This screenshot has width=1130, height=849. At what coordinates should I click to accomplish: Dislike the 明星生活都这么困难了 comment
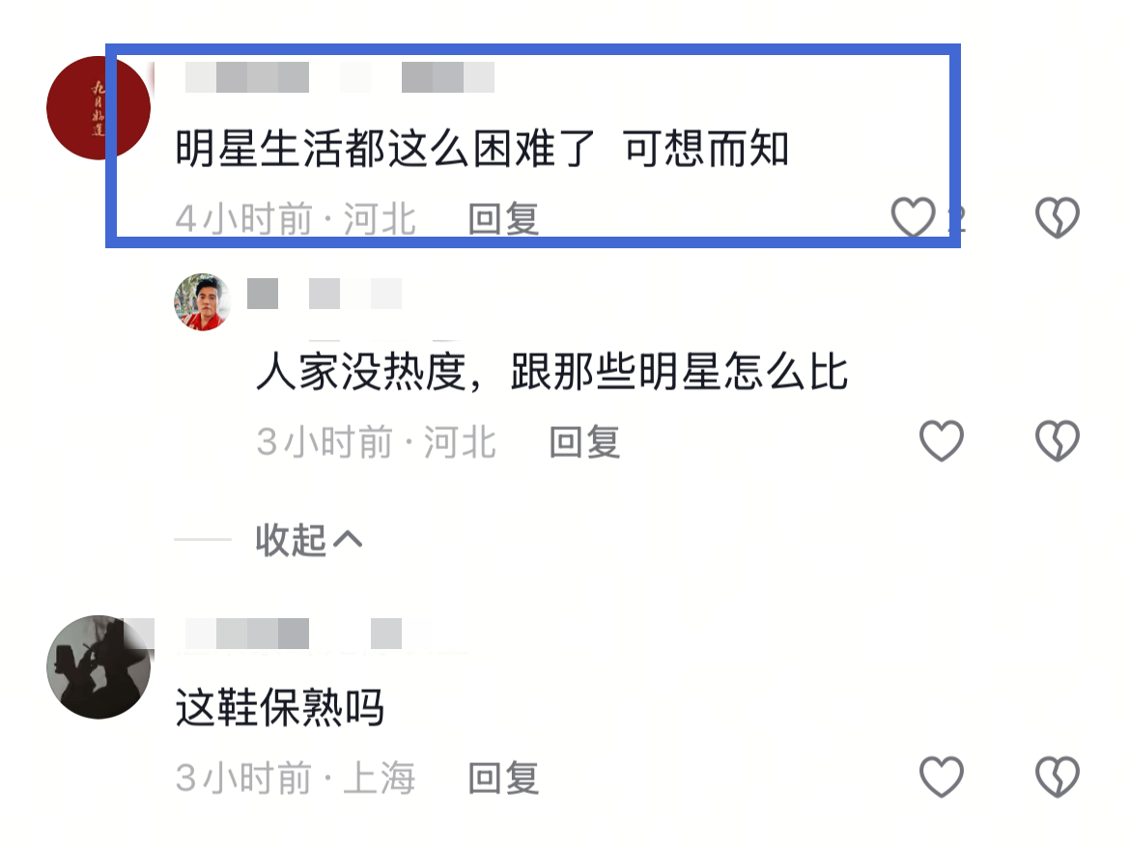(1058, 216)
